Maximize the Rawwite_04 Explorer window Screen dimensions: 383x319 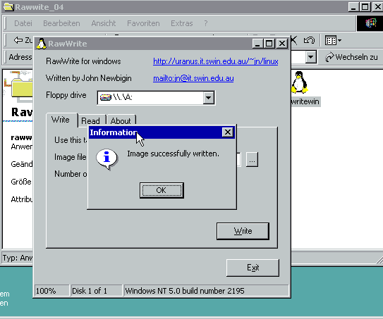click(x=365, y=7)
